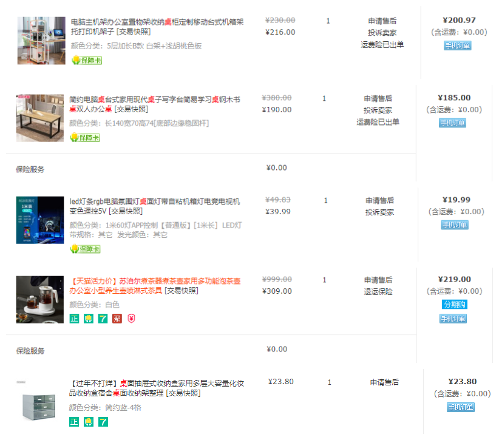Click the green 正 icon under the tea kettle
This screenshot has height=440, width=499.
point(74,319)
